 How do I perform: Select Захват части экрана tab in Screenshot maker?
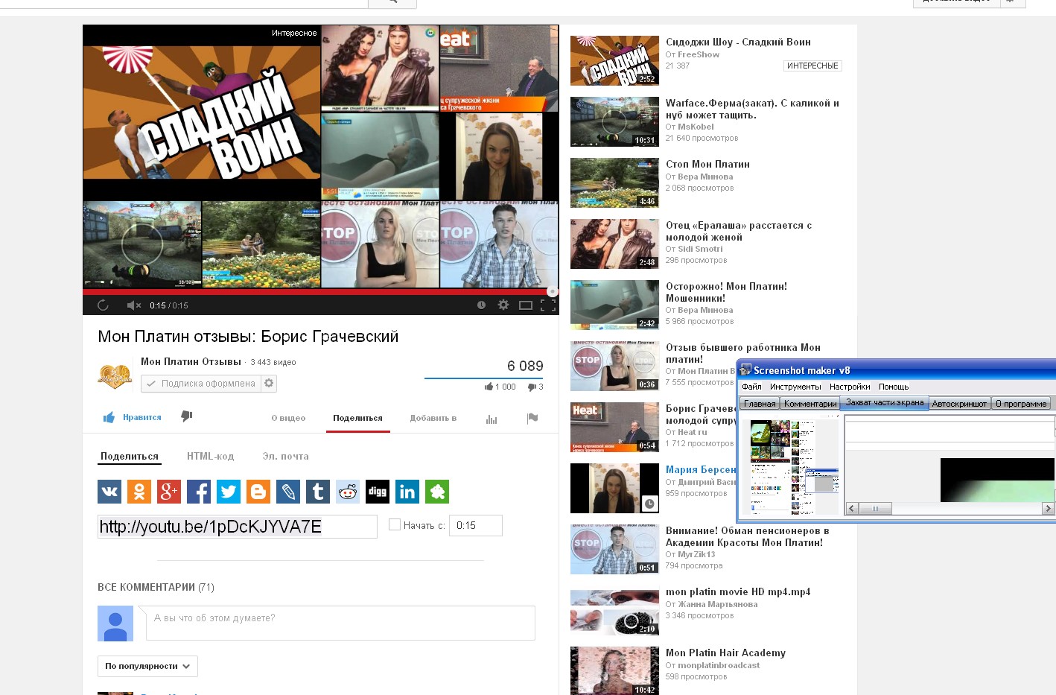point(885,402)
